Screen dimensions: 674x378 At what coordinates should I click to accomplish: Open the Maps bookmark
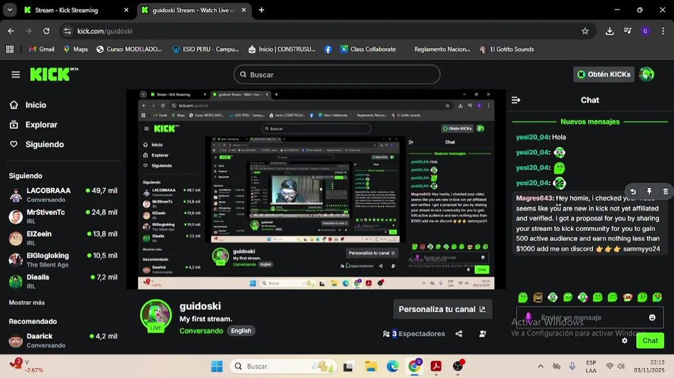coord(76,49)
